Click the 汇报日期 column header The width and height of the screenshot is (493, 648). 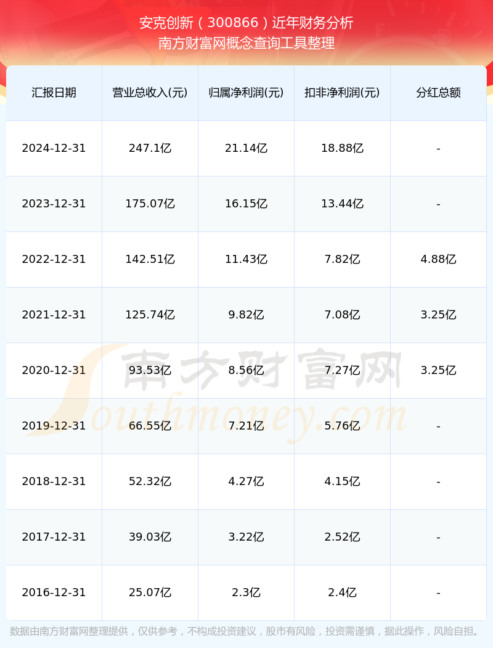(x=54, y=93)
